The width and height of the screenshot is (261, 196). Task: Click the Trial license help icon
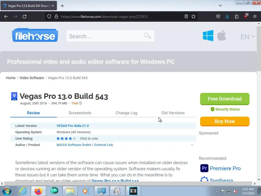[80, 103]
